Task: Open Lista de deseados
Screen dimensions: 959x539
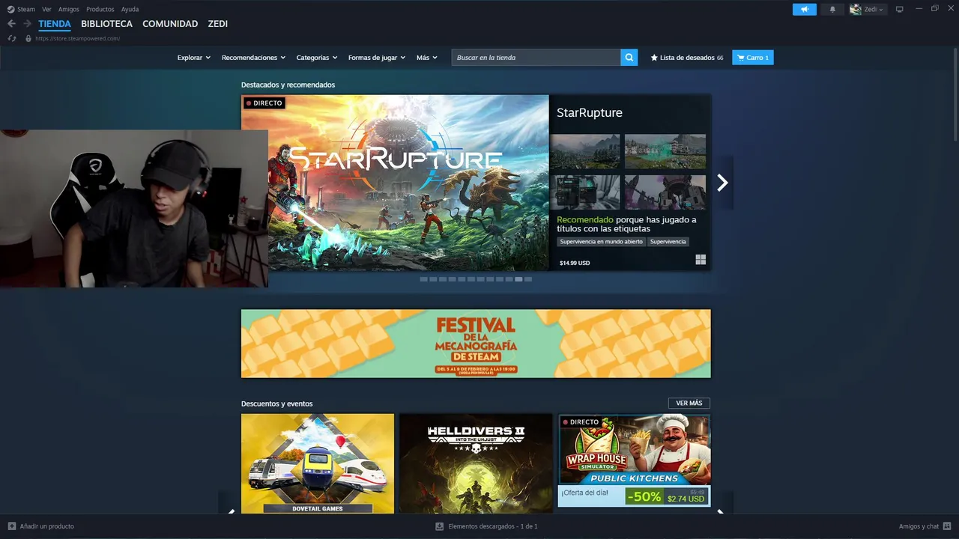Action: 687,58
